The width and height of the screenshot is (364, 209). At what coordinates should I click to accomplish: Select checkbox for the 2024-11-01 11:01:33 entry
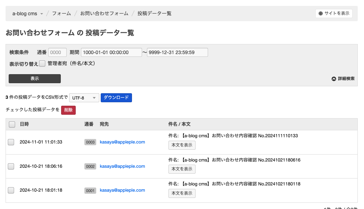11,142
